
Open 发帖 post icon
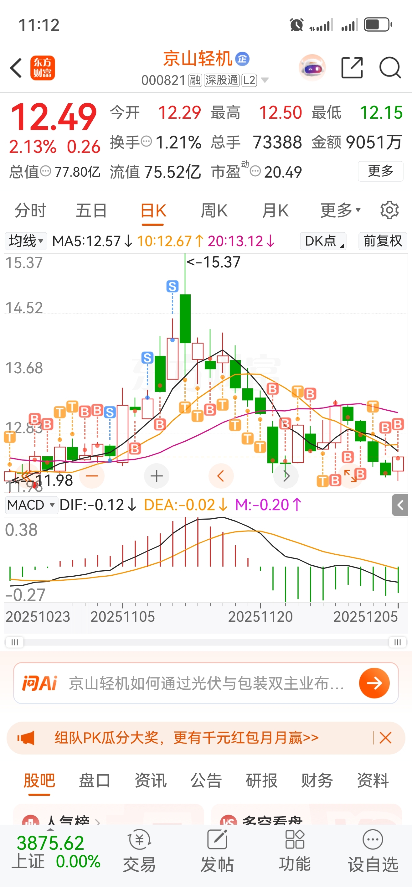(217, 850)
